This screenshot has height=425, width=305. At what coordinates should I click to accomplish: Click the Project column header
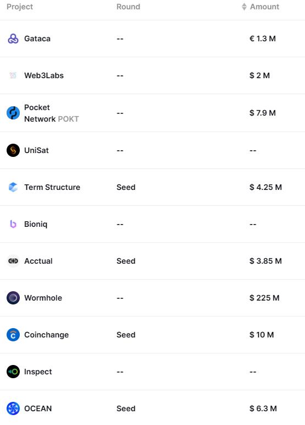[20, 7]
